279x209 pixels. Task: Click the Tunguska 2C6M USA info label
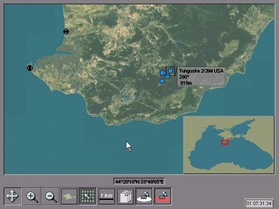click(x=201, y=77)
